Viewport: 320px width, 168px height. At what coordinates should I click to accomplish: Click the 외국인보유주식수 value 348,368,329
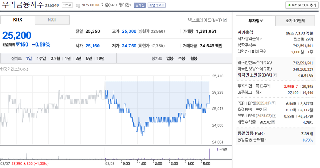point(303,69)
